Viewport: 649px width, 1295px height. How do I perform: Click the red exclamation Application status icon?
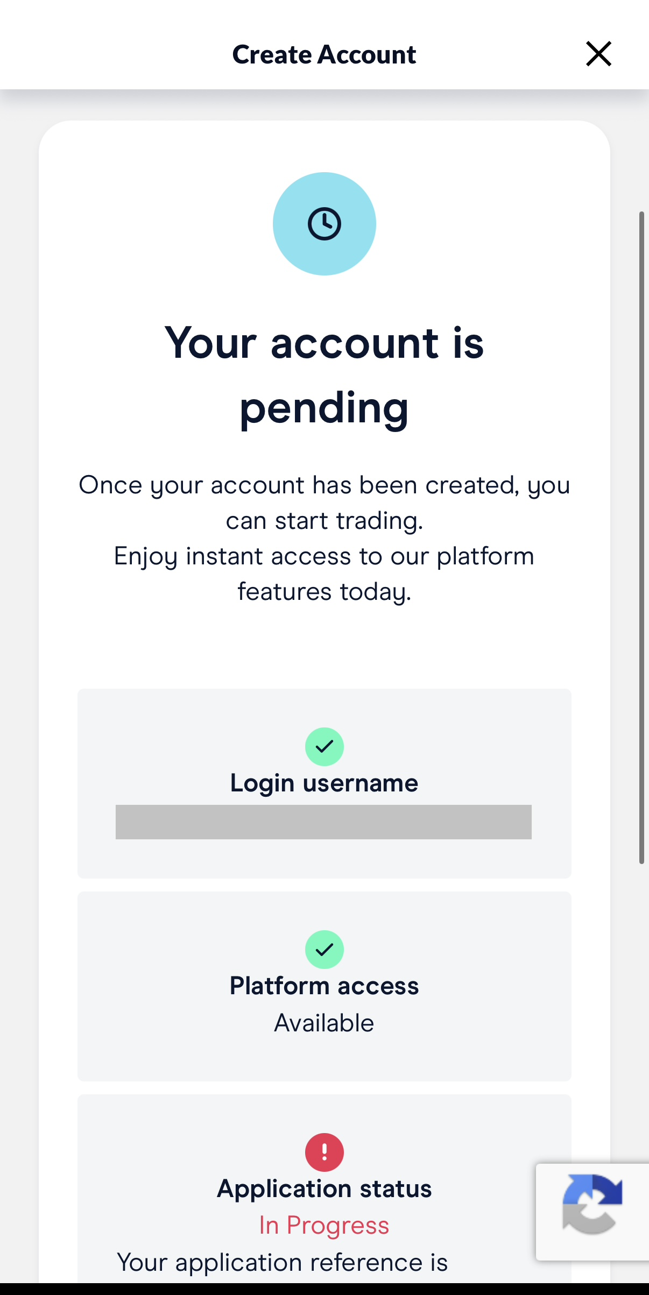324,1152
